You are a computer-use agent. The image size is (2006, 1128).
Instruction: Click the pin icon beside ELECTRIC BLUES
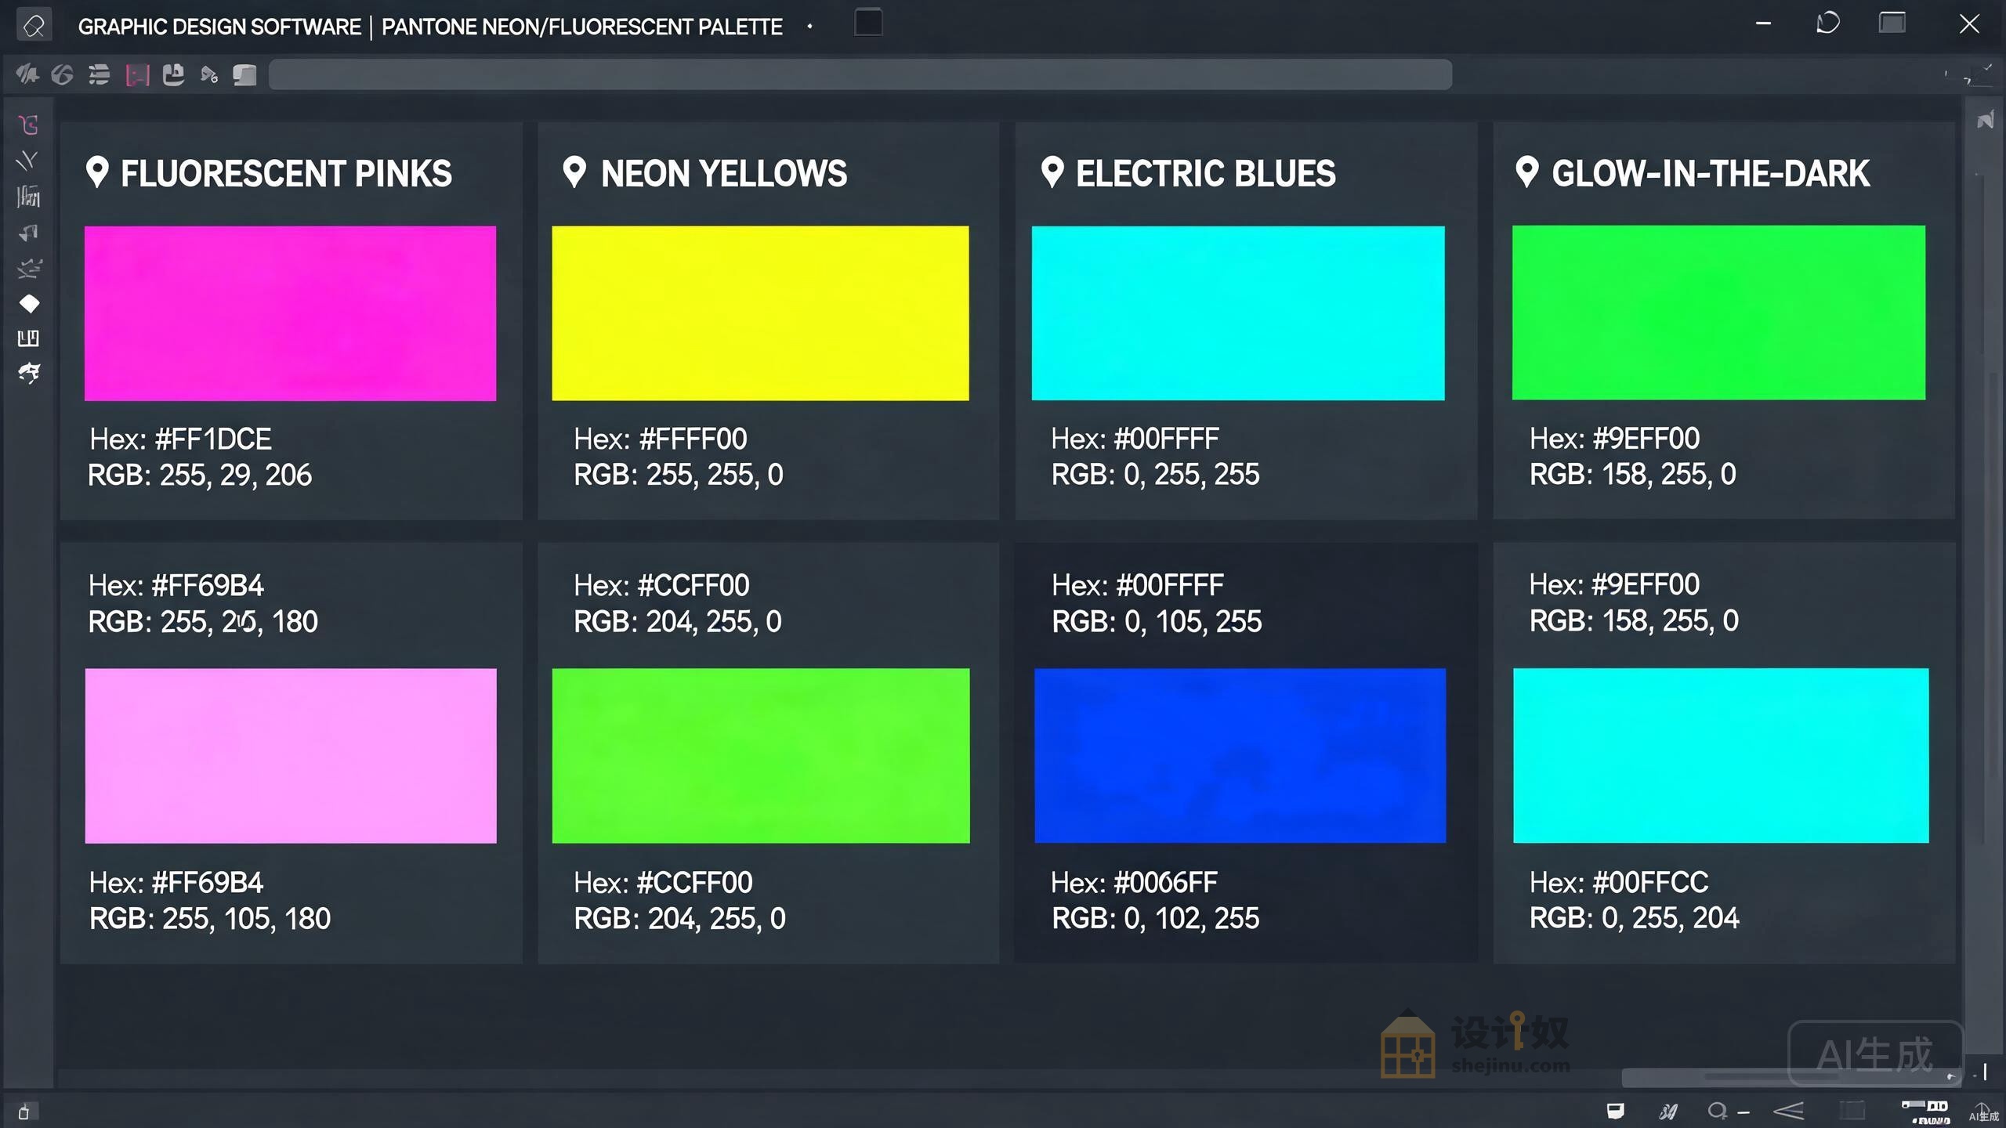click(1052, 172)
